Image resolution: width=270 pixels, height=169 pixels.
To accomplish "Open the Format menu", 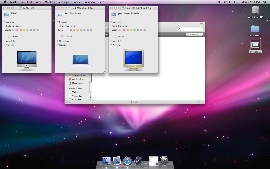I will (77, 2).
